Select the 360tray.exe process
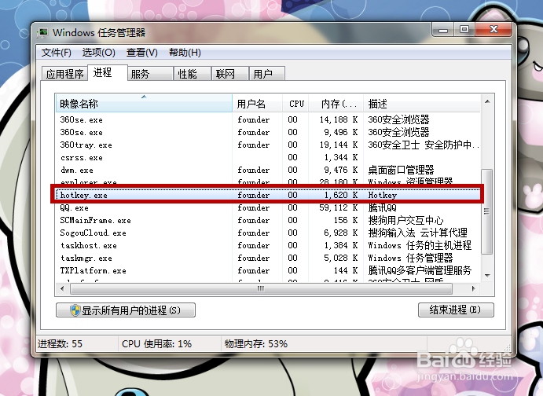Viewport: 543px width, 396px height. click(x=269, y=145)
